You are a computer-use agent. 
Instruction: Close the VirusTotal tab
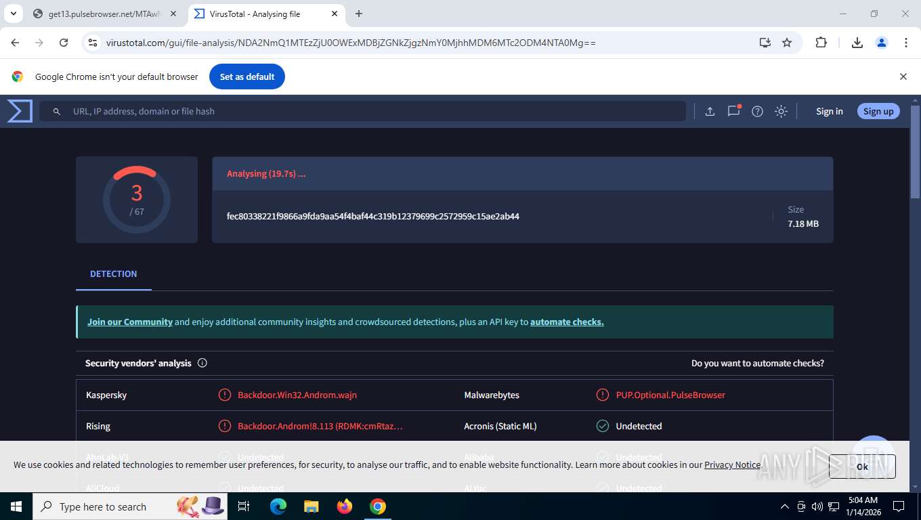(x=335, y=14)
